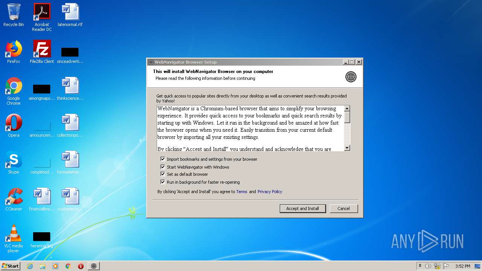This screenshot has height=271, width=482.
Task: Open Windows Explorer folder in taskbar
Action: tap(43, 266)
